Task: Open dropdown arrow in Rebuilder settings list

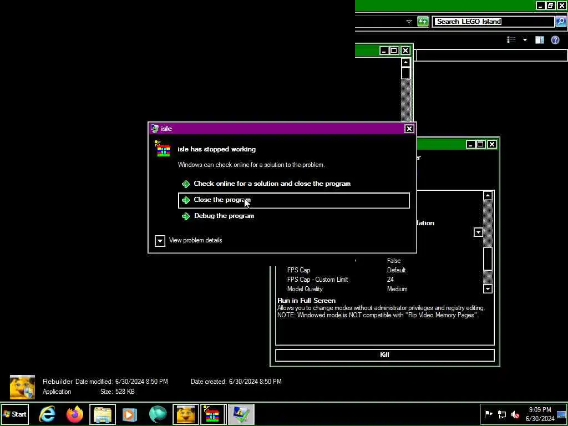Action: (x=478, y=232)
